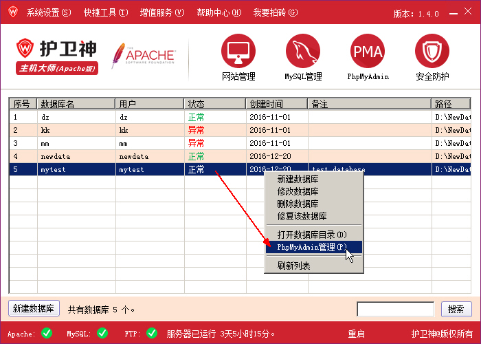Select database name newdata in row 4

56,156
